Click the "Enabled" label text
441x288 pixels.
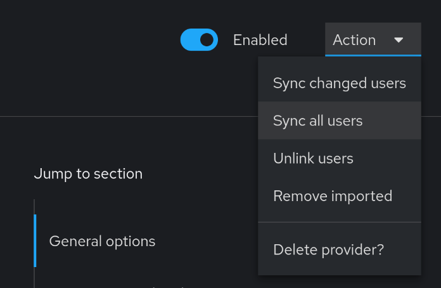click(260, 40)
